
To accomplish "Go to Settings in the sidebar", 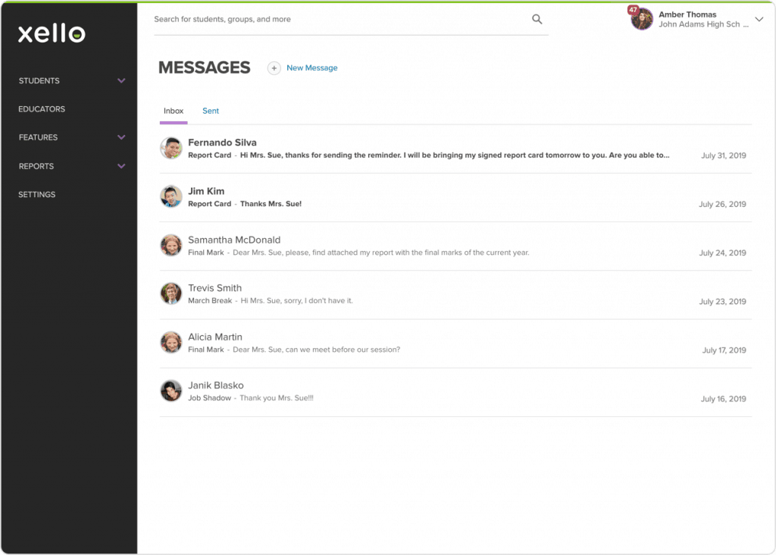I will click(x=37, y=195).
